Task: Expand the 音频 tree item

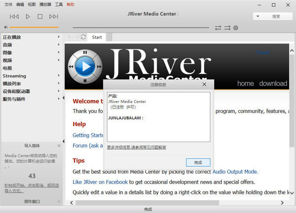Action: pyautogui.click(x=59, y=45)
